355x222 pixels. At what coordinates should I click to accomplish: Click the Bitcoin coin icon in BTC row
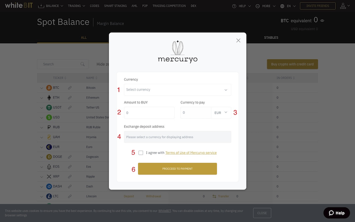(49, 88)
